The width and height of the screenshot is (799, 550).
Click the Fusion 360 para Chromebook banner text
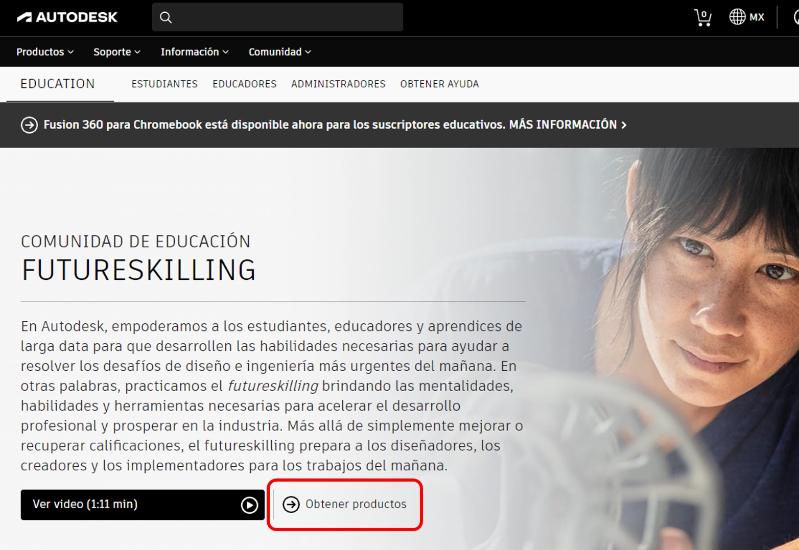[274, 125]
